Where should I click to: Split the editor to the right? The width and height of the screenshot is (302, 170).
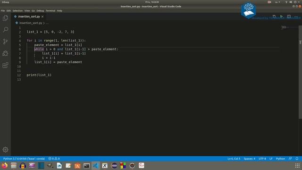(x=289, y=17)
